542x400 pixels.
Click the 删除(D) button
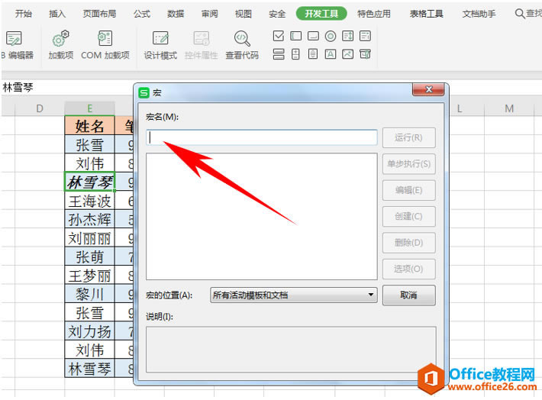[x=408, y=243]
